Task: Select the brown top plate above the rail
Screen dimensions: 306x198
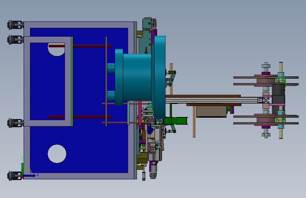Action: [x=203, y=96]
